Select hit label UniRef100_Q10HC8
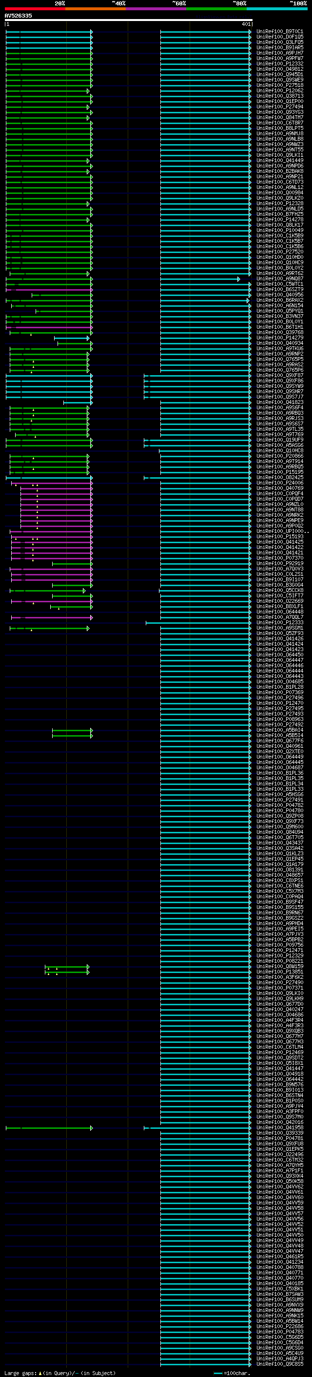312x1377 pixels. (x=280, y=450)
